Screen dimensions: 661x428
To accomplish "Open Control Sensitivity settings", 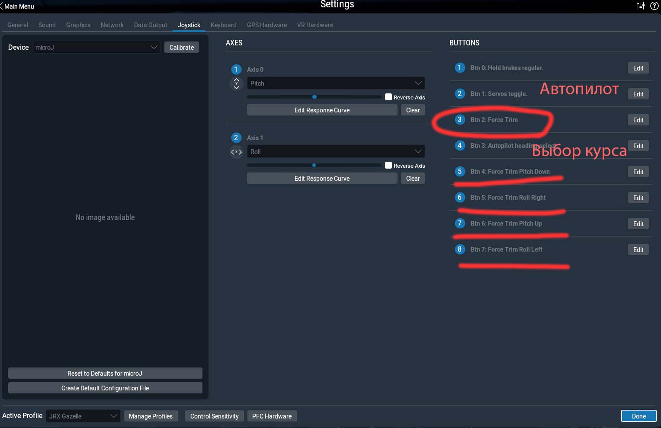I will click(x=215, y=416).
